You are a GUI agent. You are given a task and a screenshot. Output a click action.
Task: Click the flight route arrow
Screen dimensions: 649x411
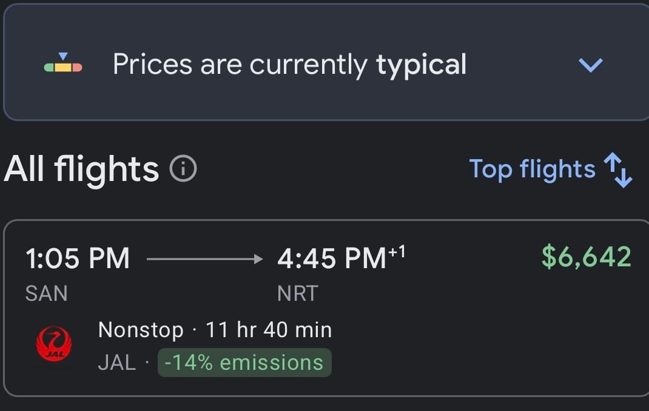click(204, 259)
